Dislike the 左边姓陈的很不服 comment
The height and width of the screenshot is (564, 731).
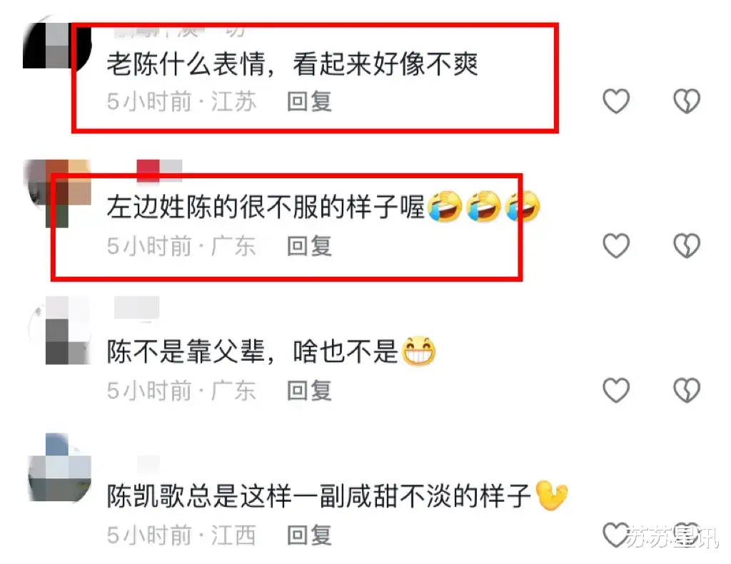687,245
